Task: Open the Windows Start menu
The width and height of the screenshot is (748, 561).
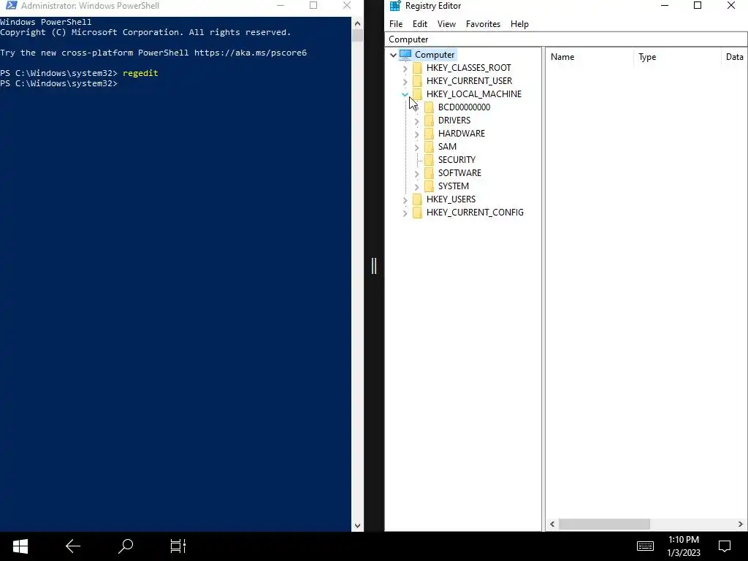Action: point(20,546)
